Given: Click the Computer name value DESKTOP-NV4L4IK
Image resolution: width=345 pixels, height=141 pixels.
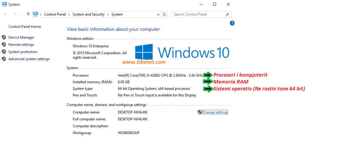Looking at the screenshot, I should [133, 112].
